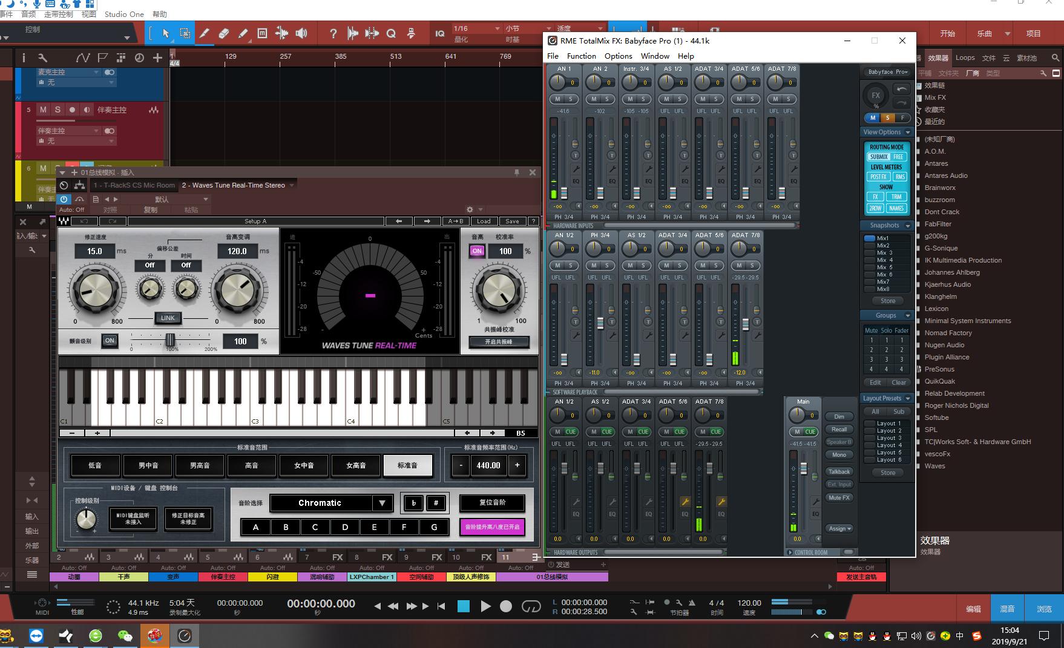Select the Eraser tool
The image size is (1064, 648).
click(223, 34)
